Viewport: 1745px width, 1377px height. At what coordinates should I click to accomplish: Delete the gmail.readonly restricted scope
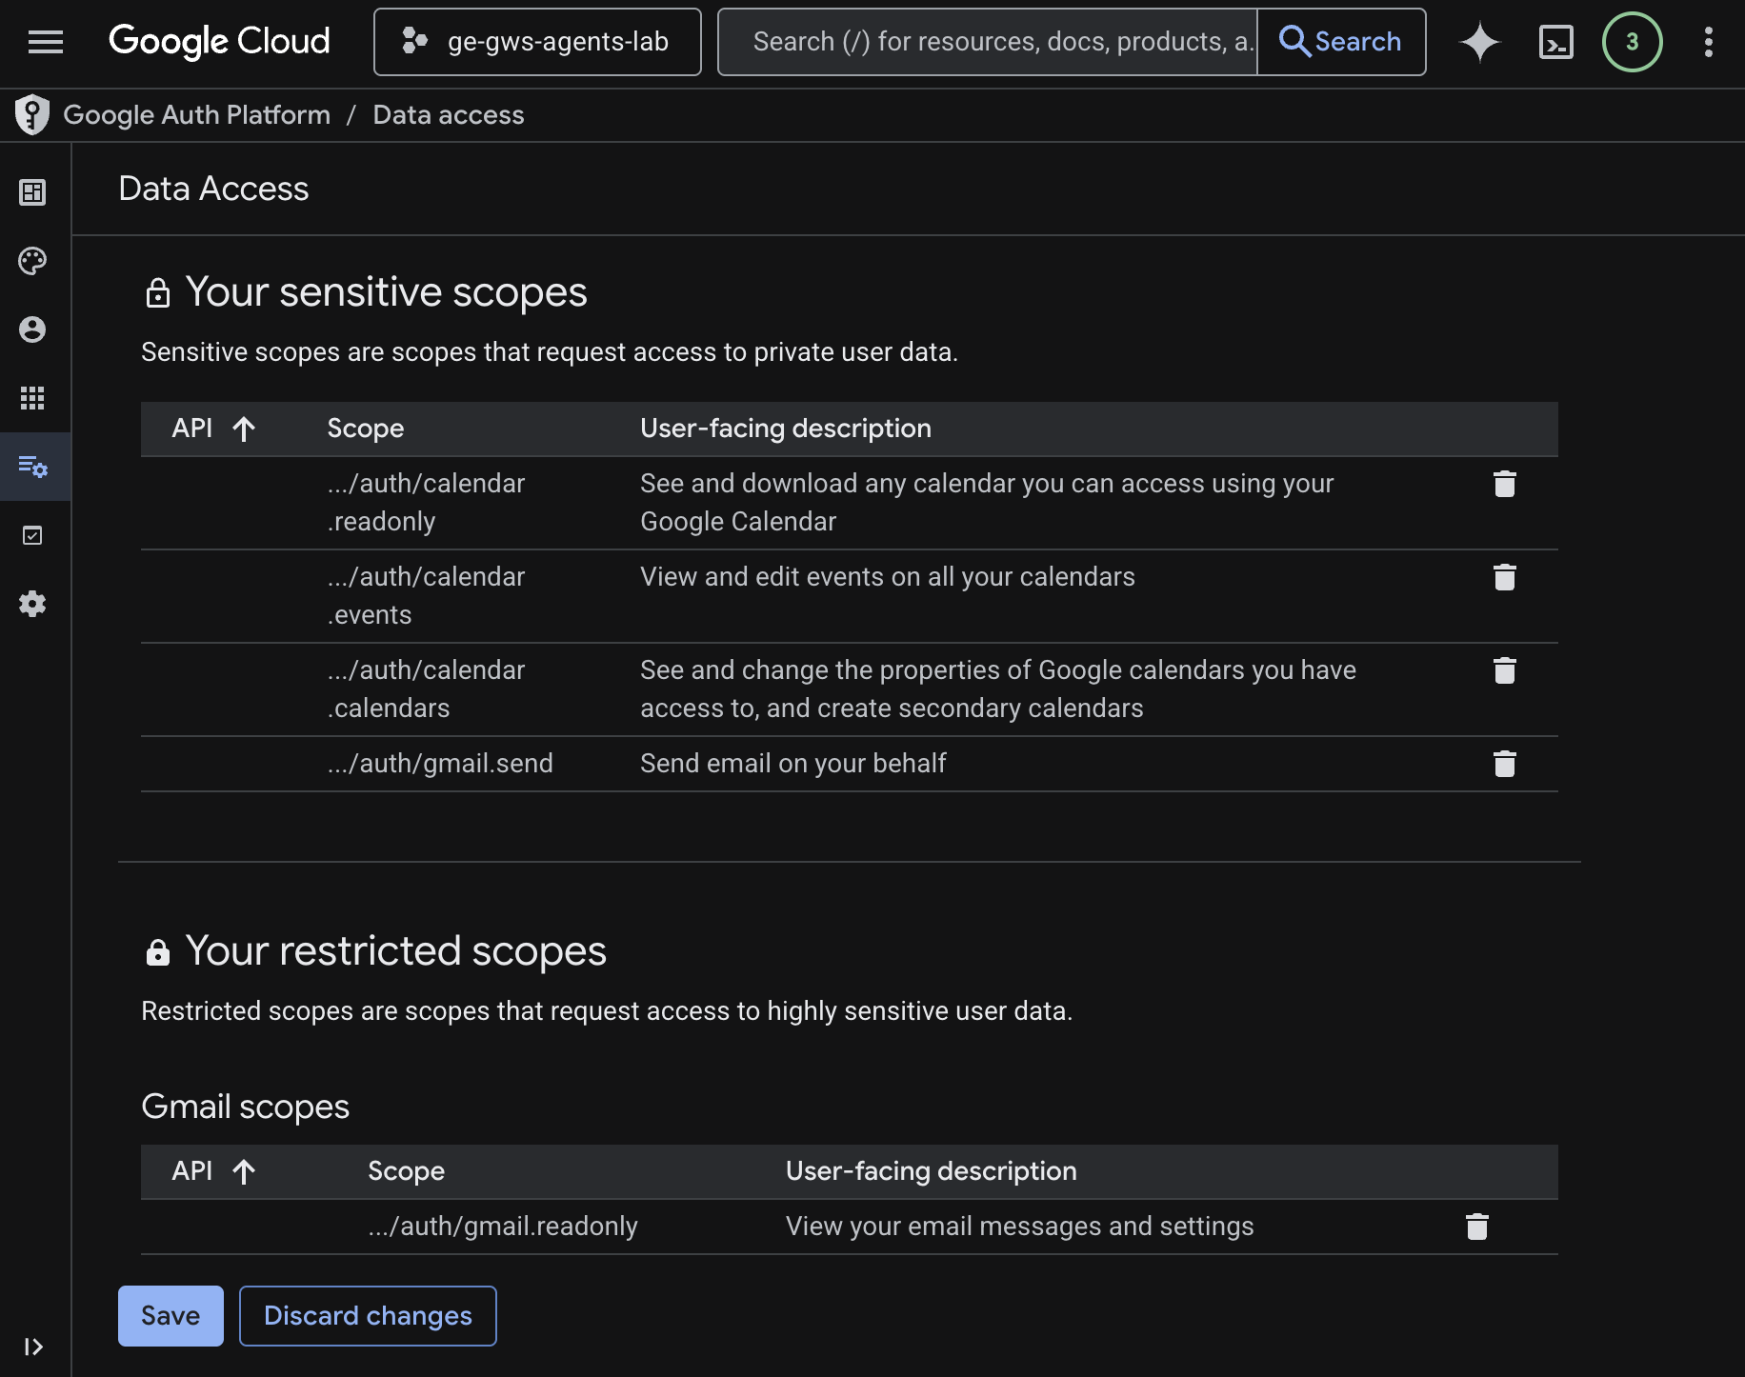pyautogui.click(x=1476, y=1227)
